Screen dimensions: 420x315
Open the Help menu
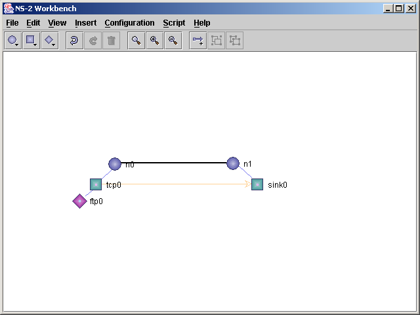(x=202, y=23)
